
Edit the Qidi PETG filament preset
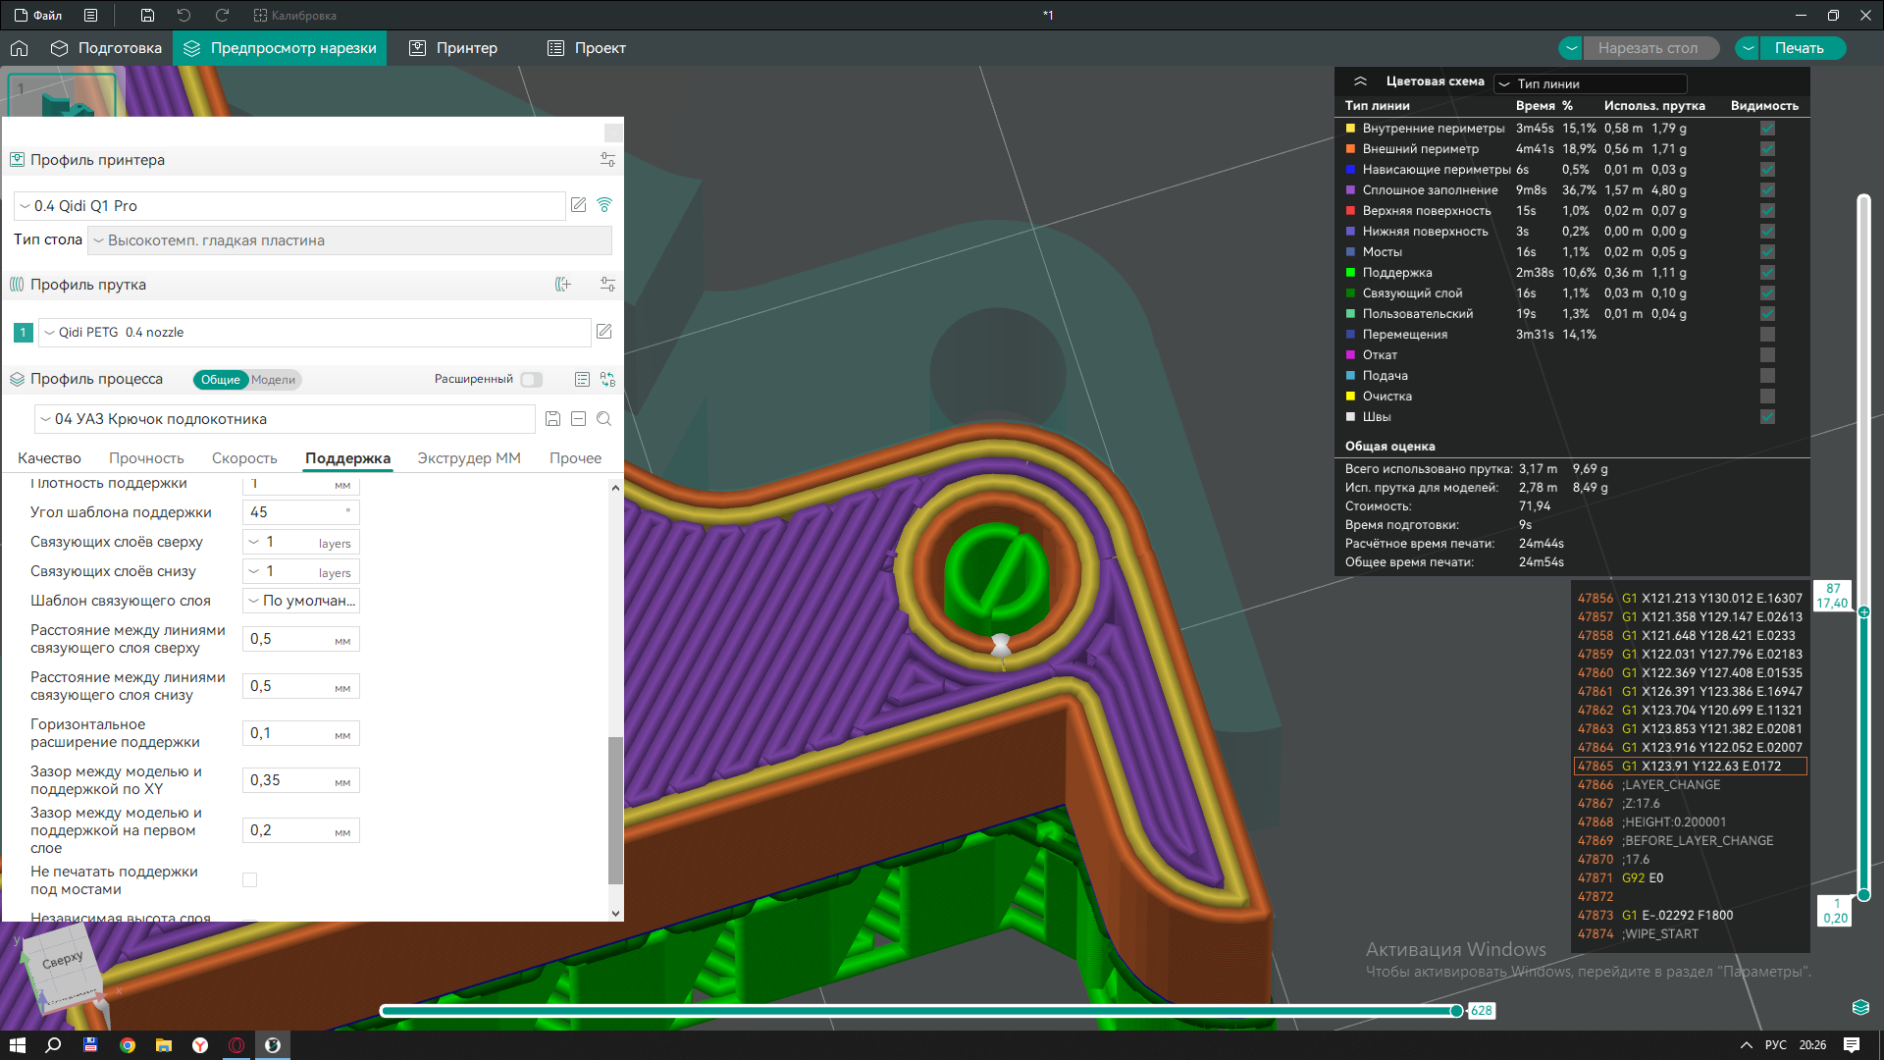click(604, 332)
